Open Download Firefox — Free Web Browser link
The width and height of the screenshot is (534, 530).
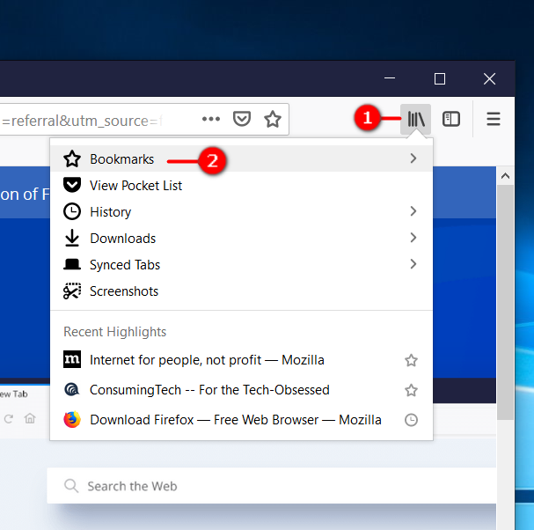(235, 420)
